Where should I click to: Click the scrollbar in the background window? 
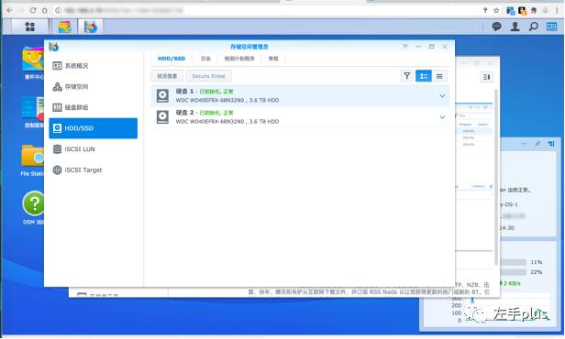(496, 177)
